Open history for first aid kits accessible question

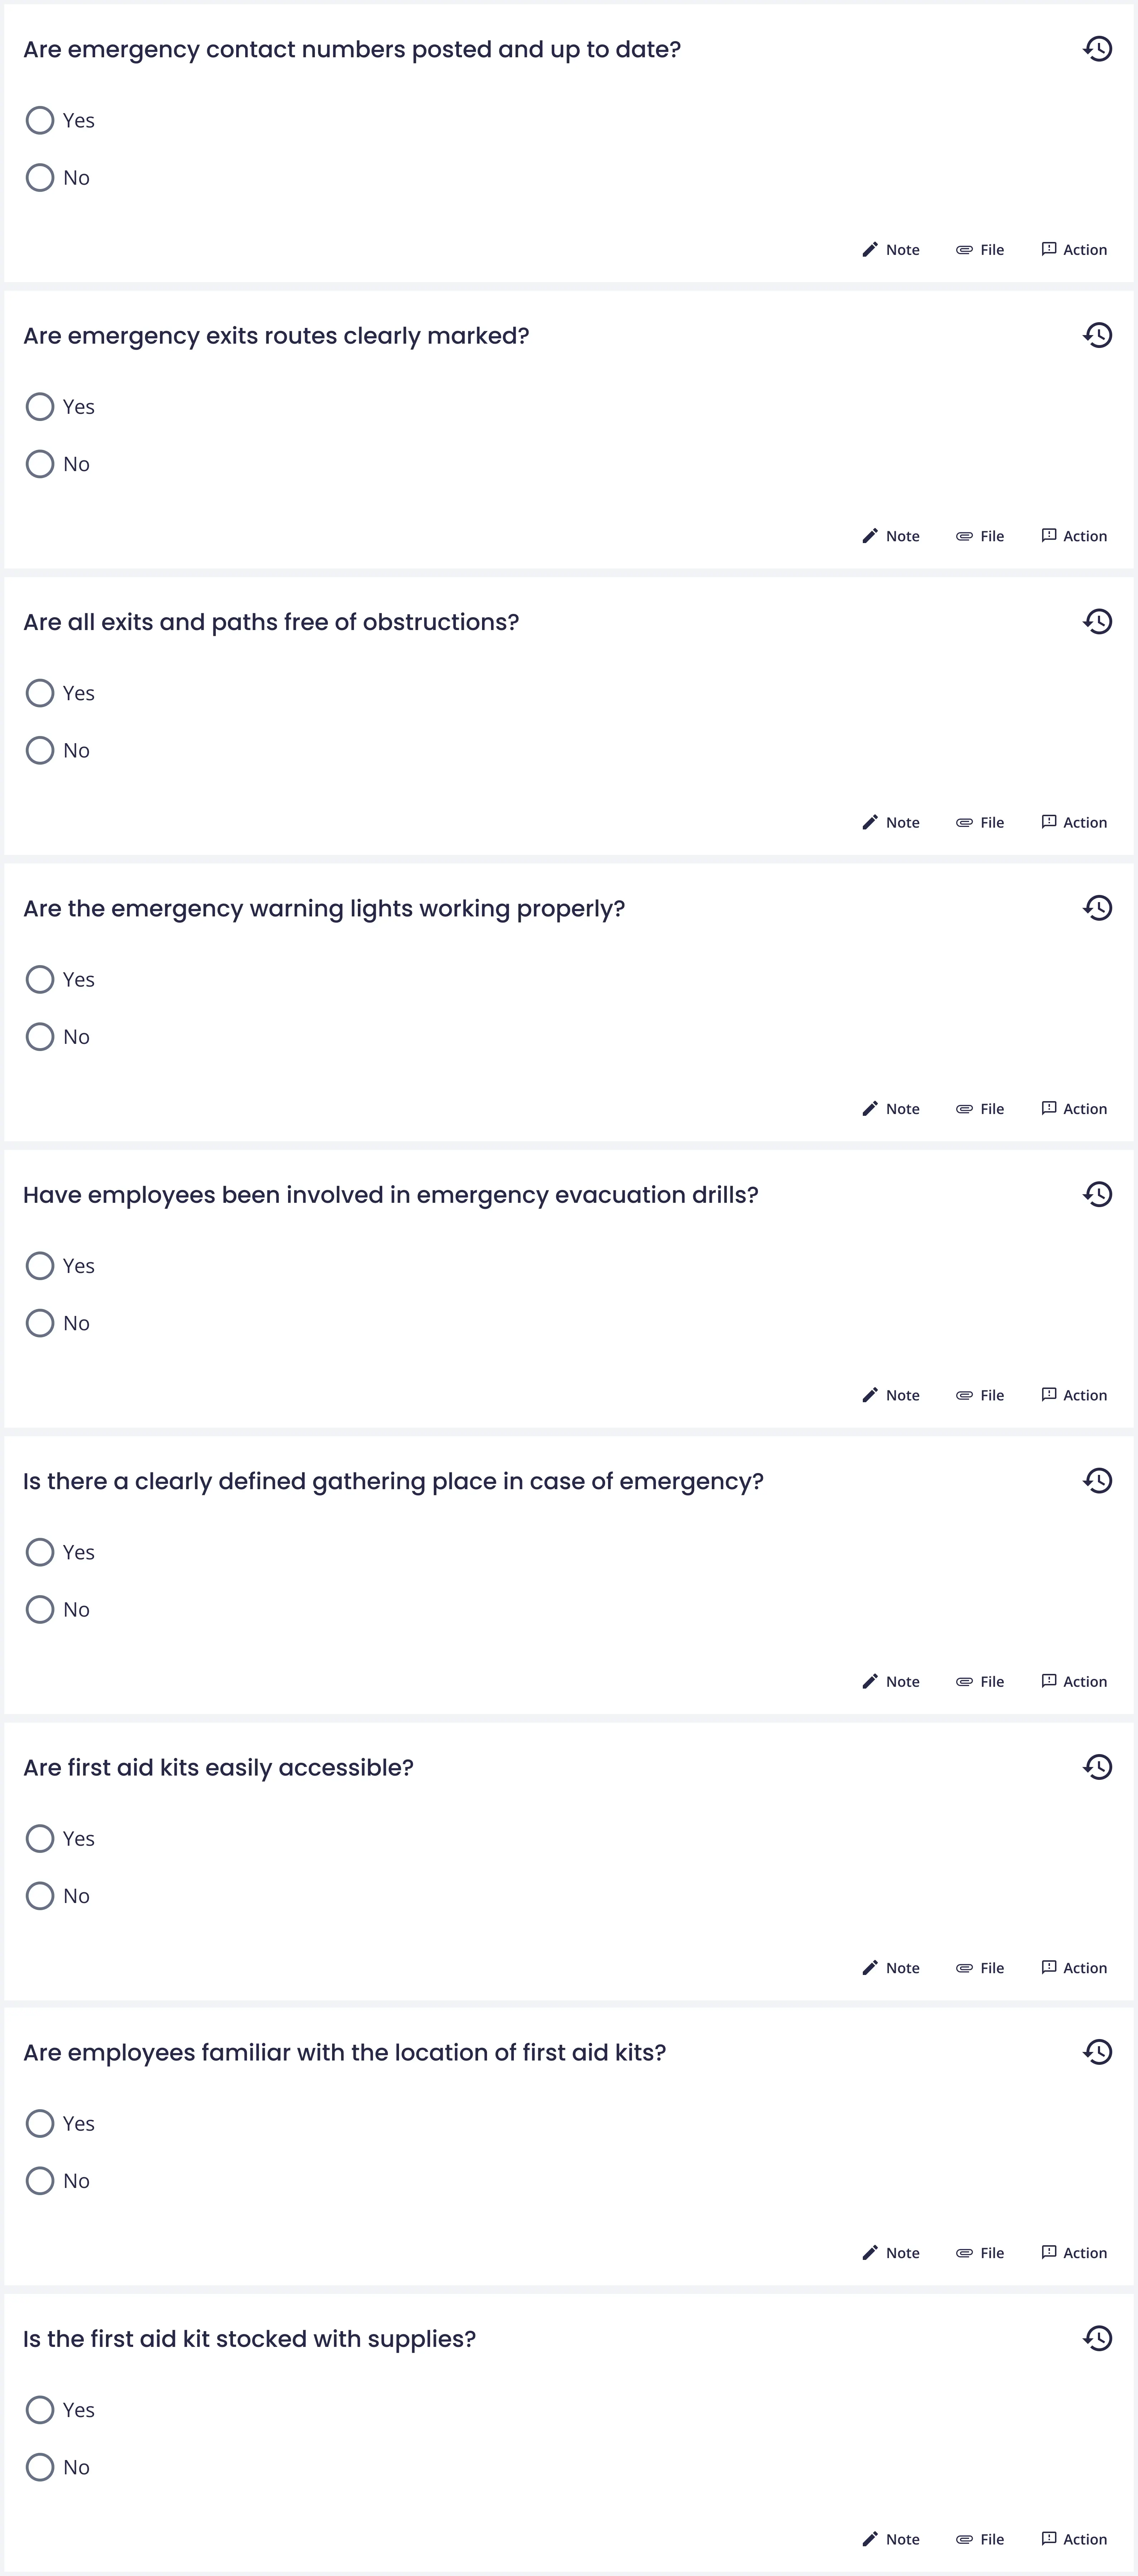click(1097, 1767)
